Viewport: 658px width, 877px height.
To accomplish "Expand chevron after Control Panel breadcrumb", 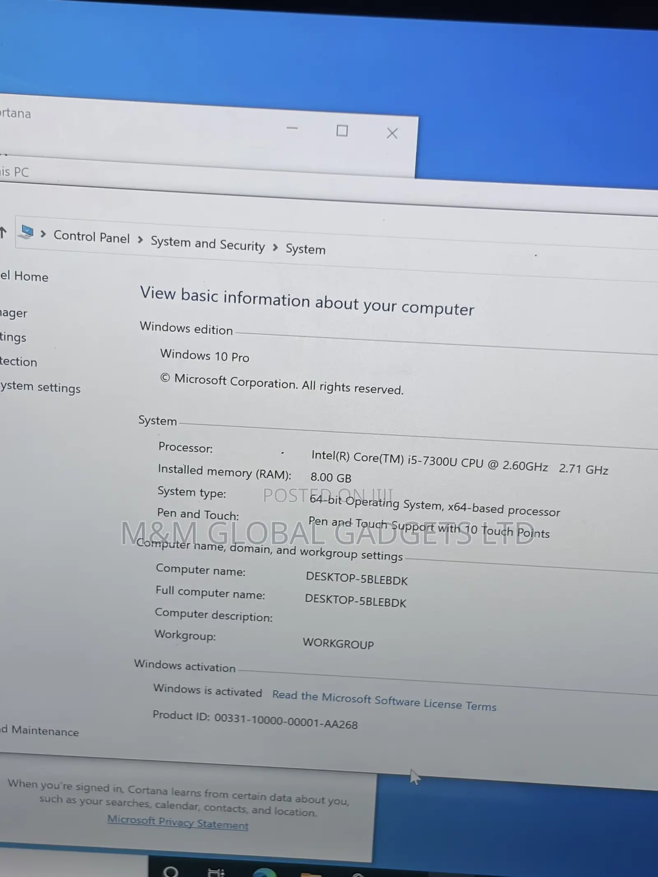I will [x=140, y=240].
